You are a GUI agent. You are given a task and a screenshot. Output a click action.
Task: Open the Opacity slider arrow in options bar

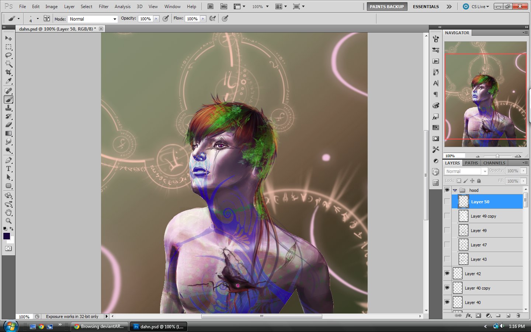pyautogui.click(x=156, y=19)
